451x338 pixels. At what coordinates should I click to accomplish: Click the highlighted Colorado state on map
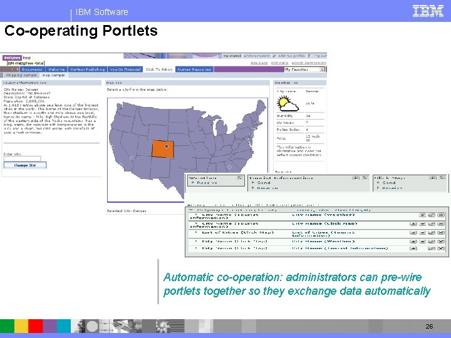(x=162, y=149)
